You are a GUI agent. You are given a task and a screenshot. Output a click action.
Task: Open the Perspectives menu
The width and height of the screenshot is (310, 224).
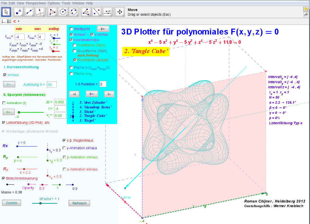(36, 3)
